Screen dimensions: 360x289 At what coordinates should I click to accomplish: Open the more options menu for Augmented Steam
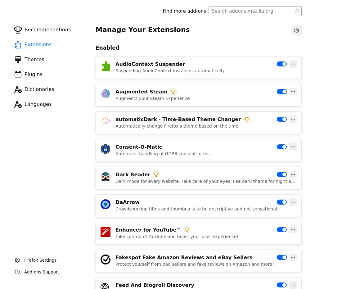pos(293,92)
